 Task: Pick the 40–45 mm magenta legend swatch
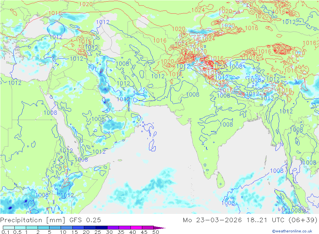[136, 228]
